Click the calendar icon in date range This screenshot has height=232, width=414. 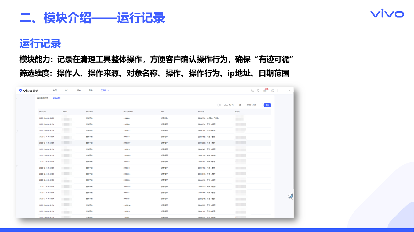220,105
